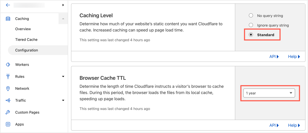Image resolution: width=308 pixels, height=133 pixels.
Task: Expand the Traffic submenu arrow
Action: [x=63, y=100]
